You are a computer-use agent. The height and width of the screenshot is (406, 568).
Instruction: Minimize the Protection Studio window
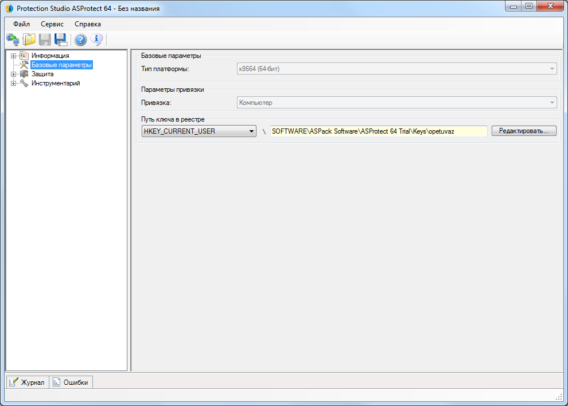(x=513, y=6)
